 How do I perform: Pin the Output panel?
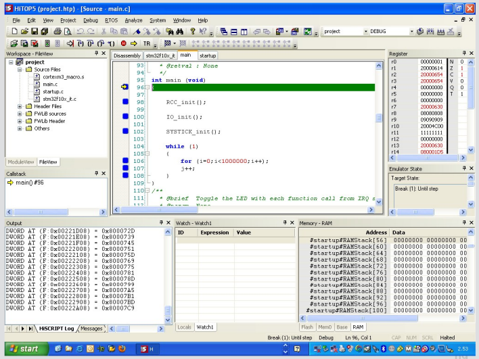tap(161, 222)
